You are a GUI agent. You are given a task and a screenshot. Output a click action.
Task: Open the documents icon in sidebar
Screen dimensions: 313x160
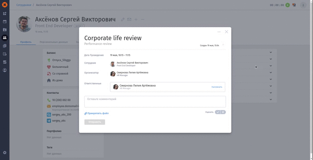click(5, 46)
